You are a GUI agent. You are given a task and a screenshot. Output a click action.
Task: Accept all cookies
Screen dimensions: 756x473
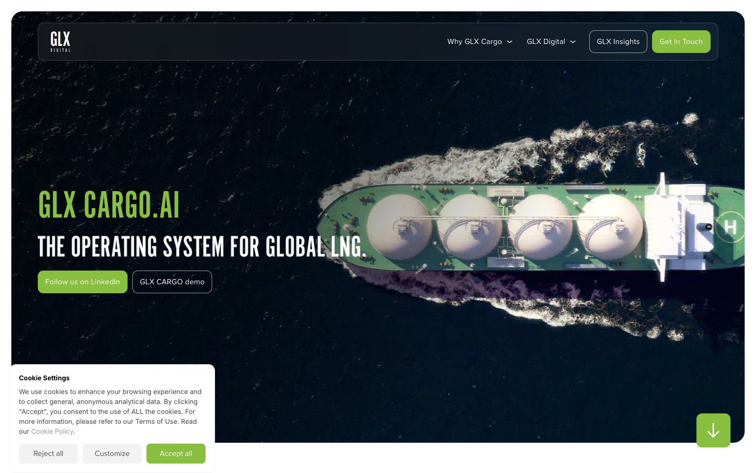[x=176, y=454]
